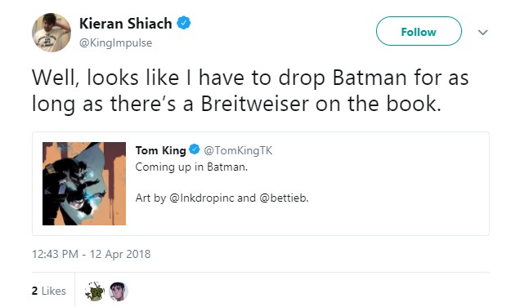
Task: Follow Kieran Shiach
Action: 419,31
